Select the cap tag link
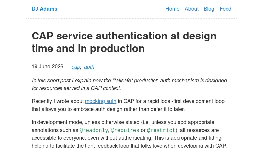Image resolution: width=263 pixels, height=148 pixels. pos(76,67)
